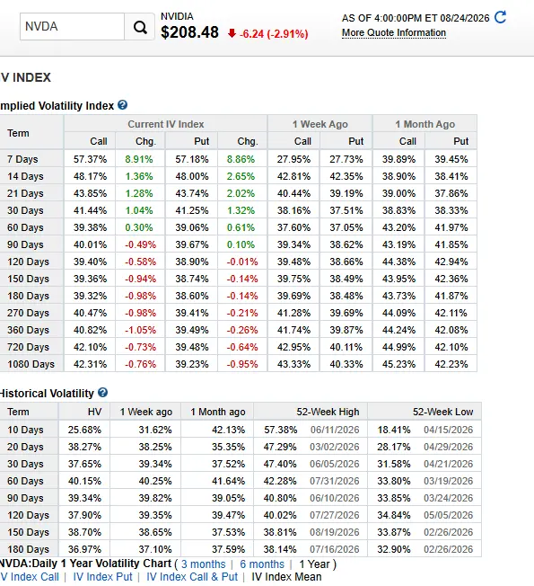Click 7 Days call change 8.91%
The height and width of the screenshot is (586, 534).
(x=139, y=159)
